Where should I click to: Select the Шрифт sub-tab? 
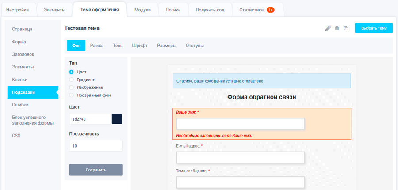click(140, 46)
